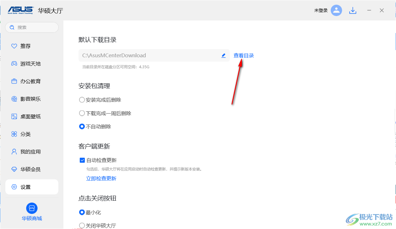
Task: Click the ASUS logo in title bar
Action: [x=20, y=10]
